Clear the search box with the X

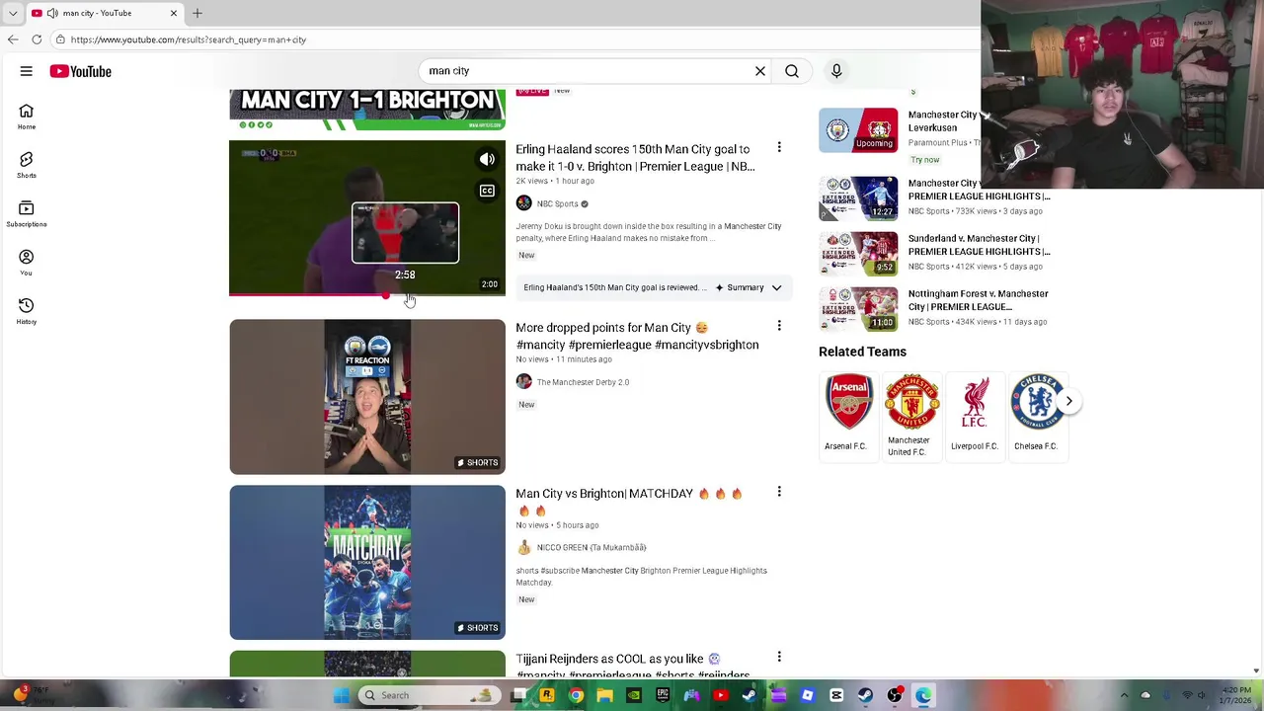click(760, 71)
